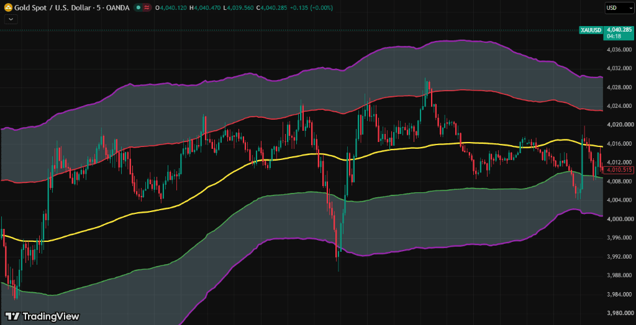This screenshot has height=325, width=636.
Task: Click the open value 4,040.120
Action: (x=172, y=7)
